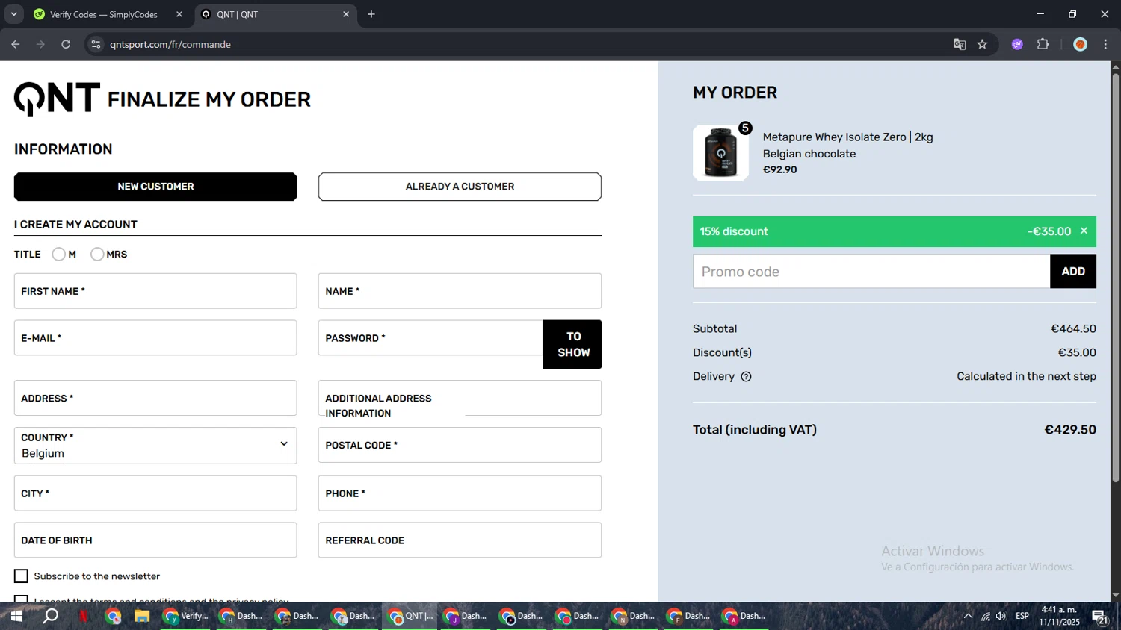Show hidden system tray icons
Image resolution: width=1121 pixels, height=630 pixels.
[968, 616]
